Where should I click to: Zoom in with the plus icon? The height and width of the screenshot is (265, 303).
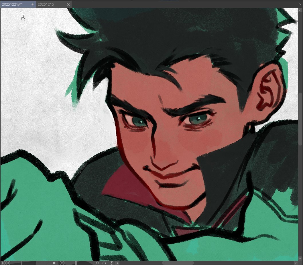[x=47, y=263]
